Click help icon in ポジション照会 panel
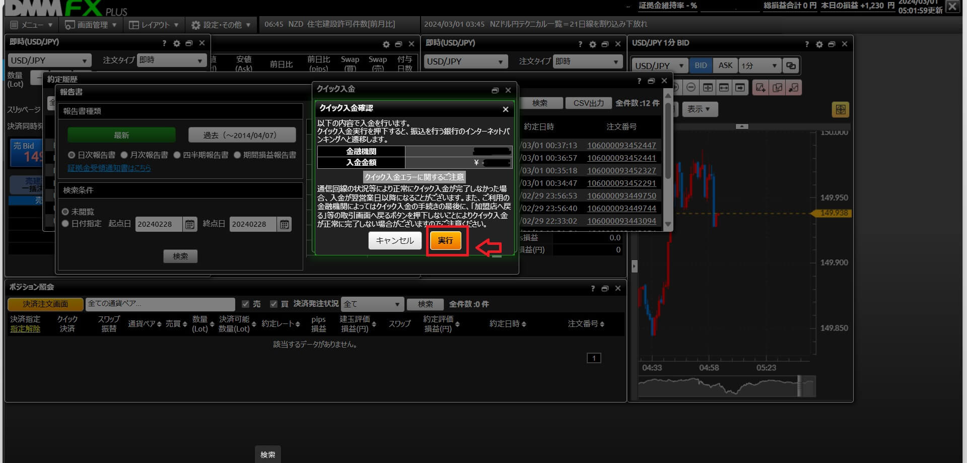The image size is (967, 463). click(593, 289)
